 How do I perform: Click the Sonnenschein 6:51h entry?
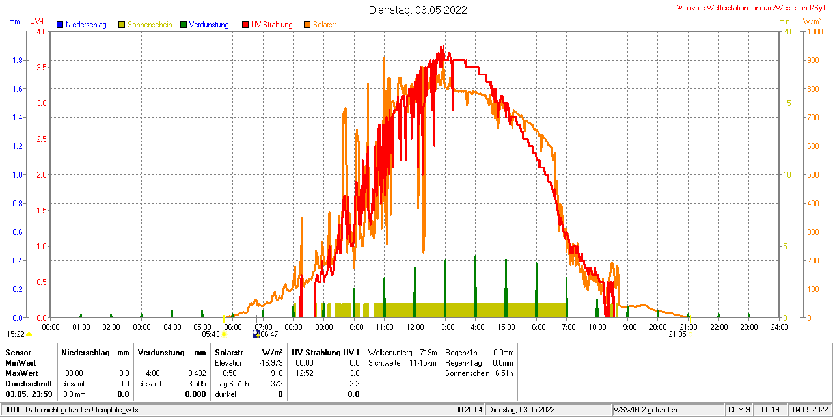pyautogui.click(x=479, y=373)
